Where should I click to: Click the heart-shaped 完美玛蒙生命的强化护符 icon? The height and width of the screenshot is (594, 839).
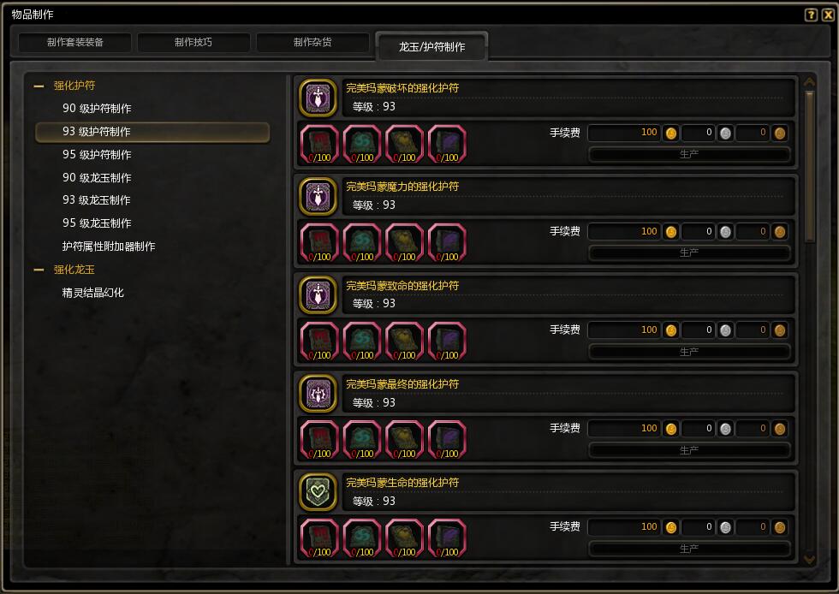pyautogui.click(x=318, y=492)
